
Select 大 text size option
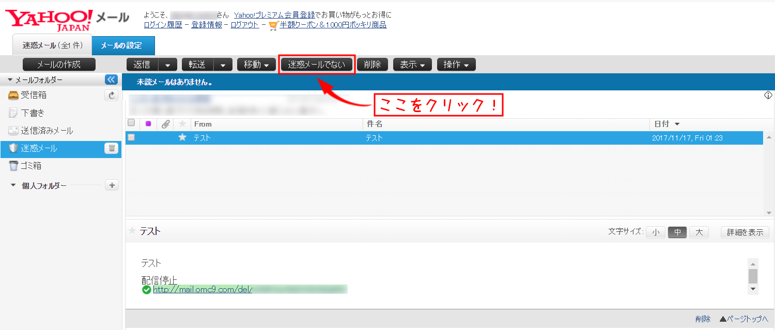(699, 232)
